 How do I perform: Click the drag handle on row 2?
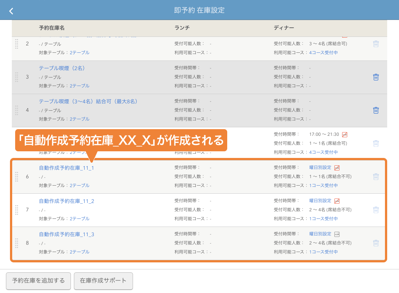(17, 44)
